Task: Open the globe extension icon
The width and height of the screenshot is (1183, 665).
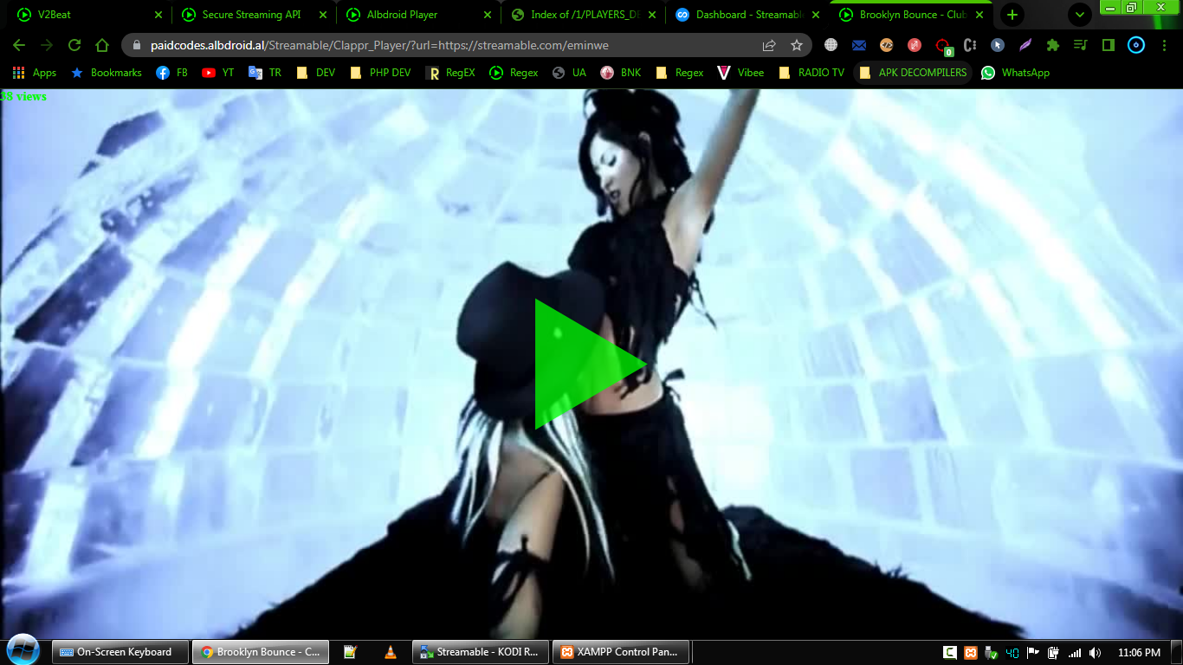Action: pyautogui.click(x=831, y=45)
